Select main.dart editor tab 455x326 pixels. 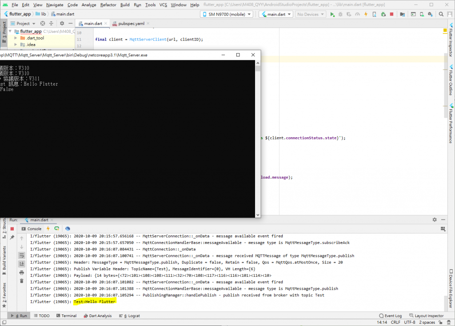(93, 24)
